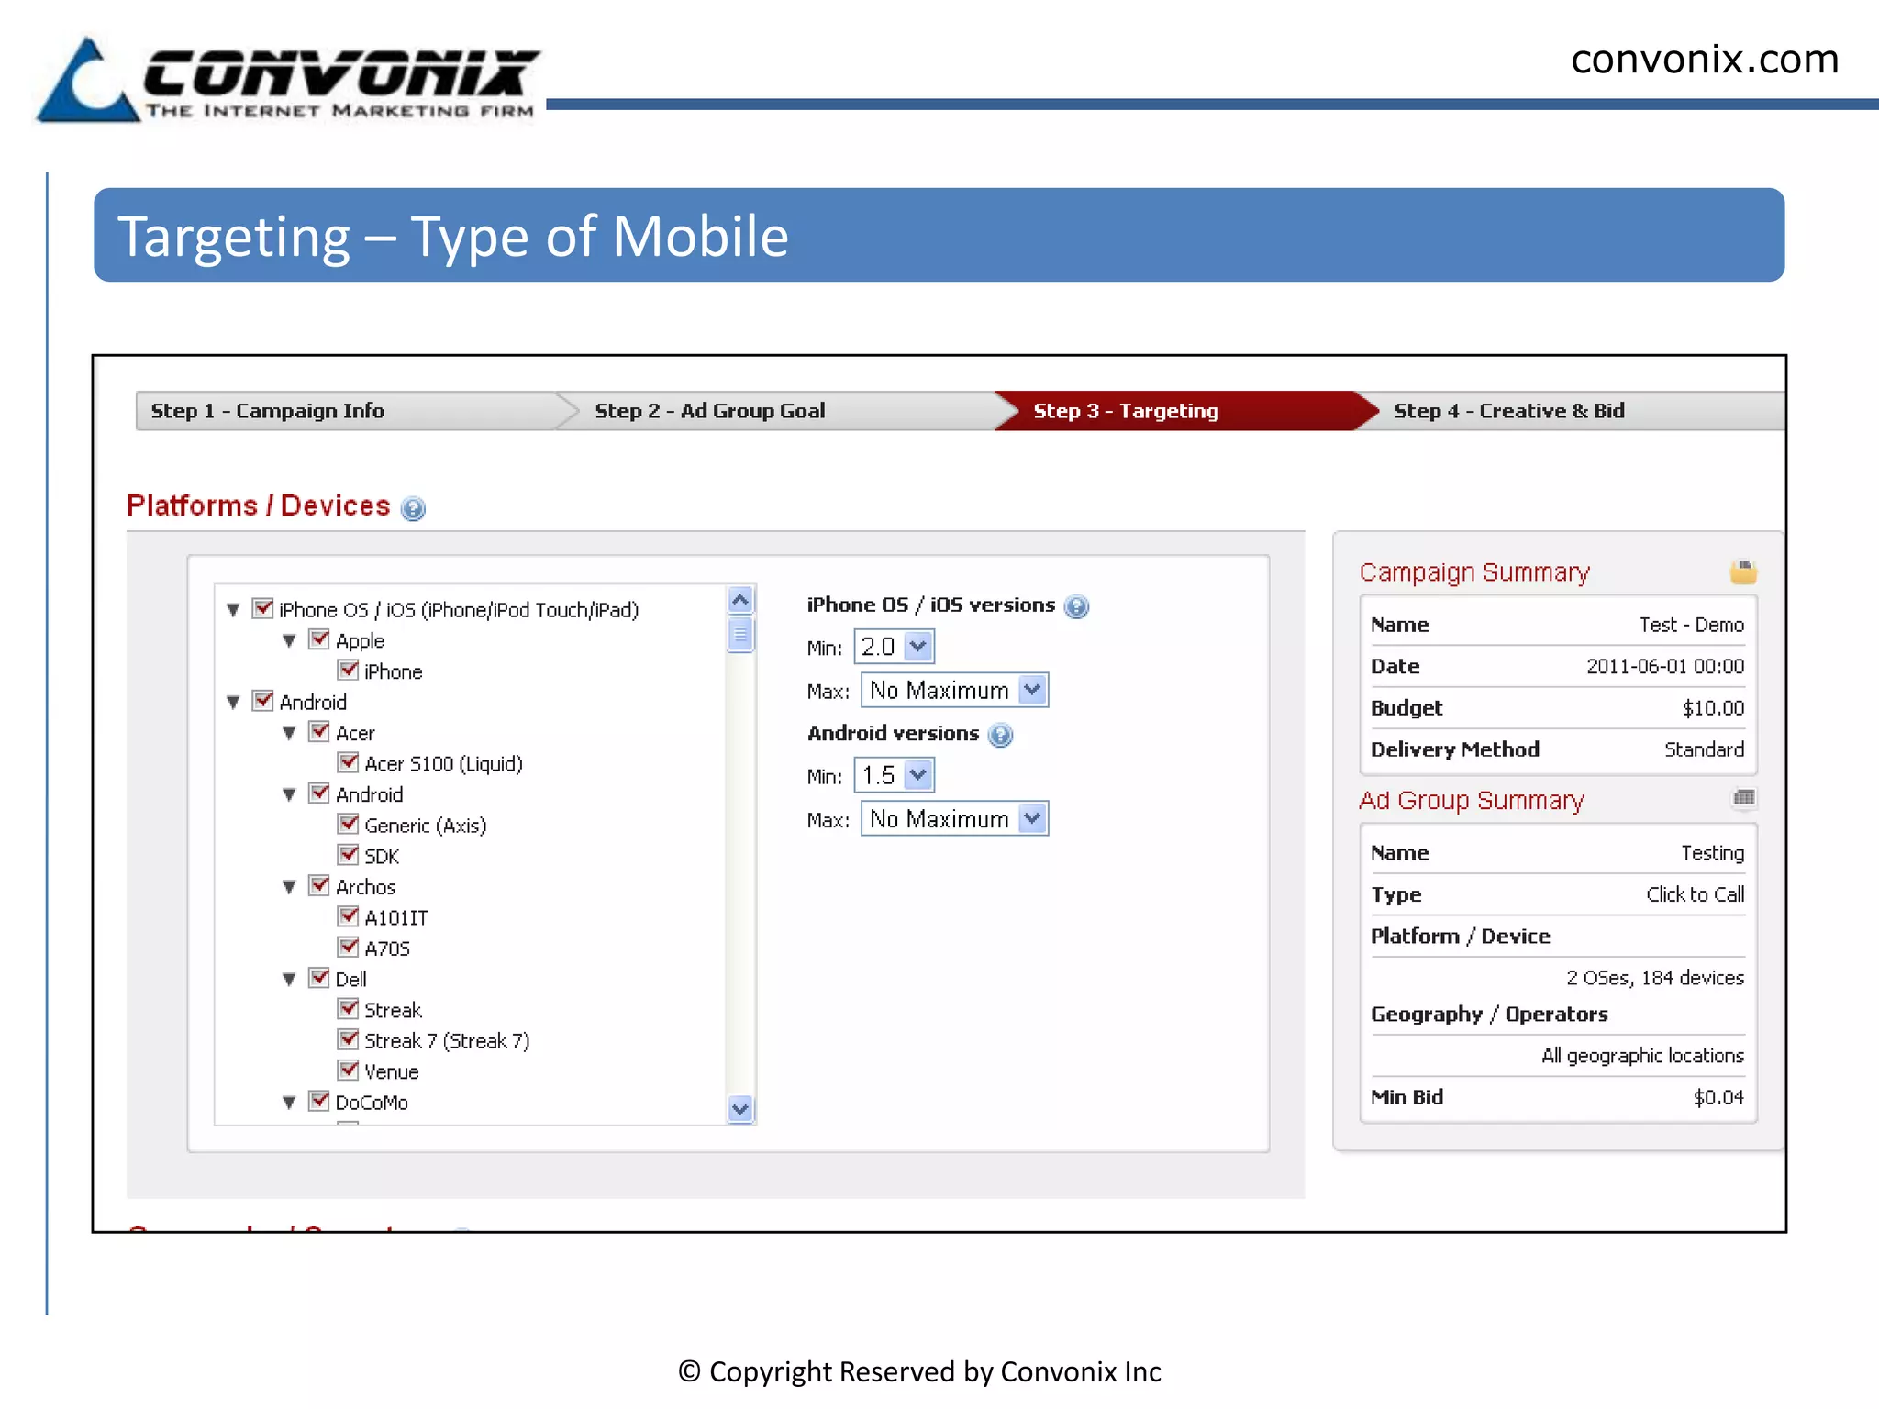Collapse the Archos tree node
1879x1409 pixels.
[x=289, y=887]
